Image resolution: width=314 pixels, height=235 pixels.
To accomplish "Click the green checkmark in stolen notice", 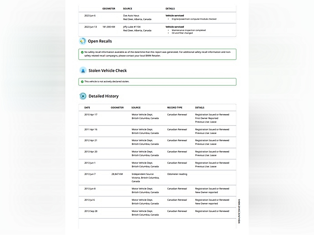I will point(82,81).
